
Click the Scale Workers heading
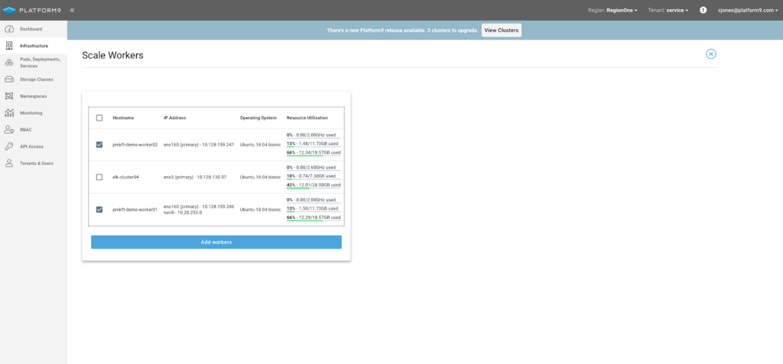coord(113,56)
